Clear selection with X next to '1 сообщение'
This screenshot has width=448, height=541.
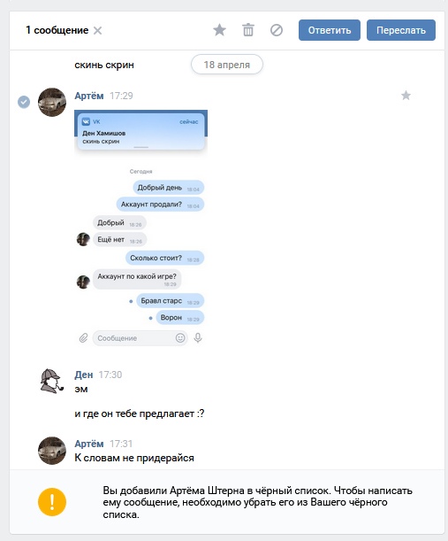pos(98,31)
